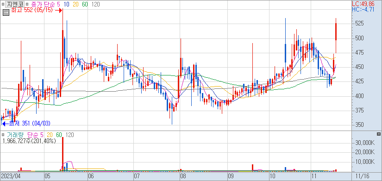
Task: Click the 1,966,727주(201.40%) volume value
Action: pyautogui.click(x=29, y=141)
